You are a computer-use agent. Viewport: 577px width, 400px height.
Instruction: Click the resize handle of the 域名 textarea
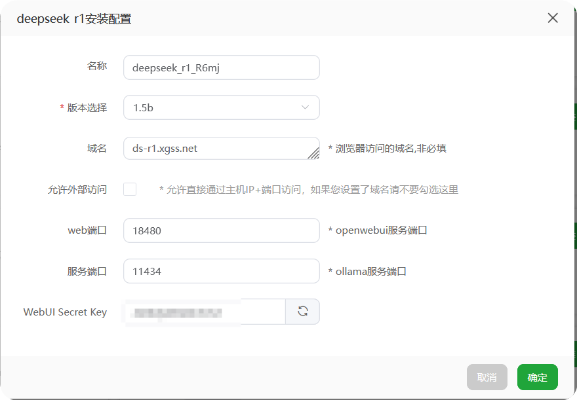pos(313,153)
